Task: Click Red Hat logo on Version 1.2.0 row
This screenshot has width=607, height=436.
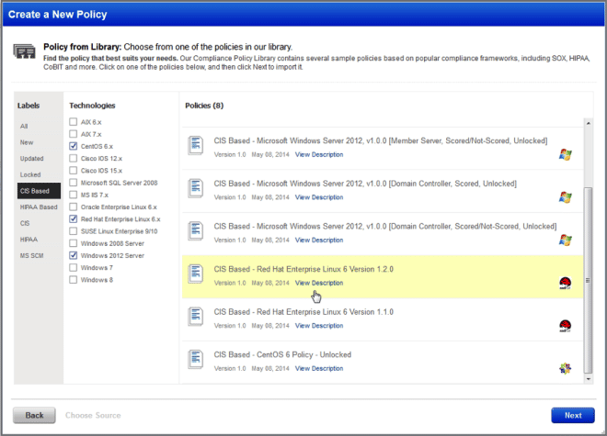Action: tap(566, 283)
